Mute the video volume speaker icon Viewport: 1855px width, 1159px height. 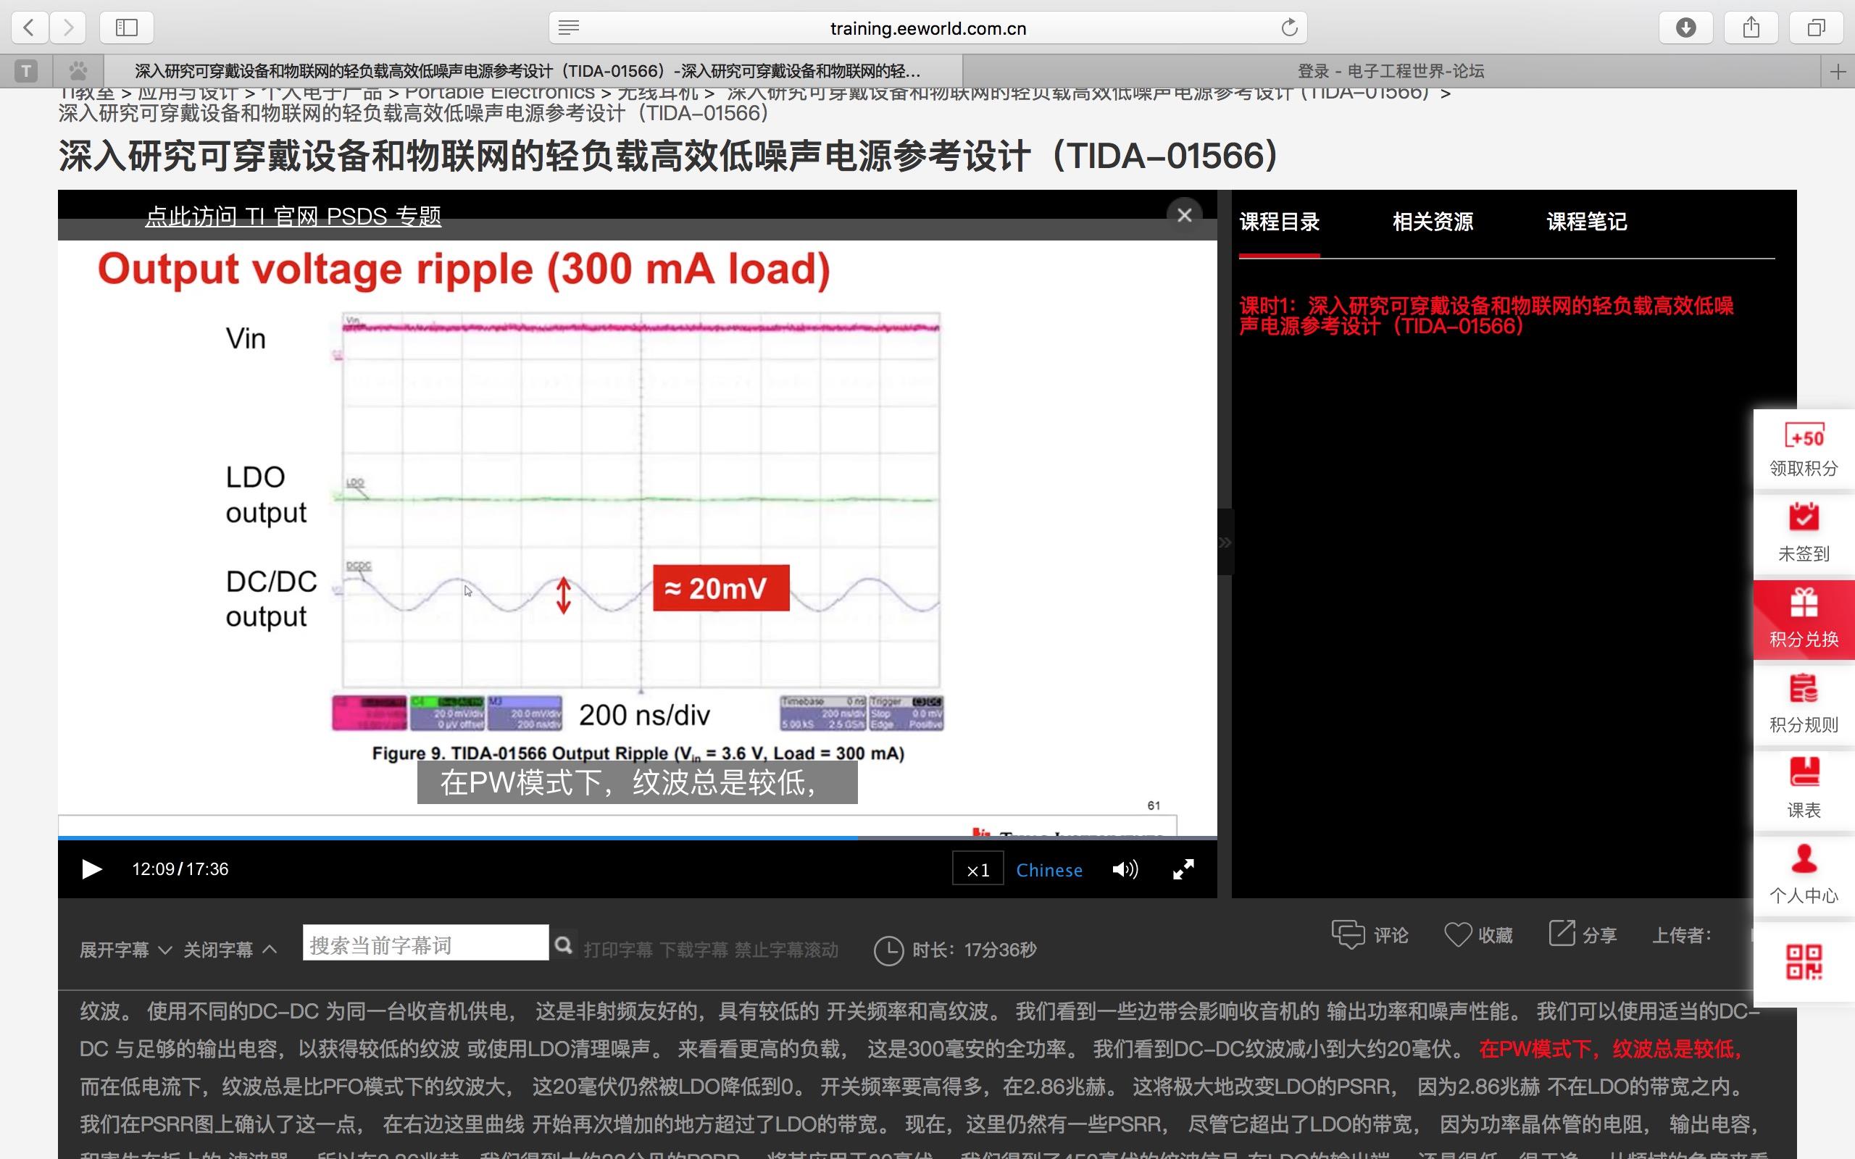click(1125, 869)
